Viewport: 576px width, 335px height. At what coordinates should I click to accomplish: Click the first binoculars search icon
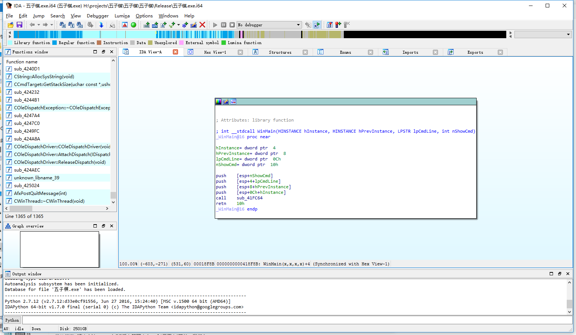click(x=62, y=25)
